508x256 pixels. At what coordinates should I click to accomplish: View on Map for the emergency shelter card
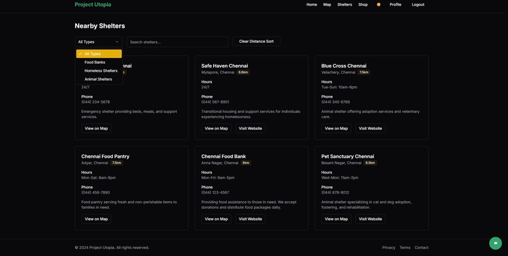coord(96,129)
